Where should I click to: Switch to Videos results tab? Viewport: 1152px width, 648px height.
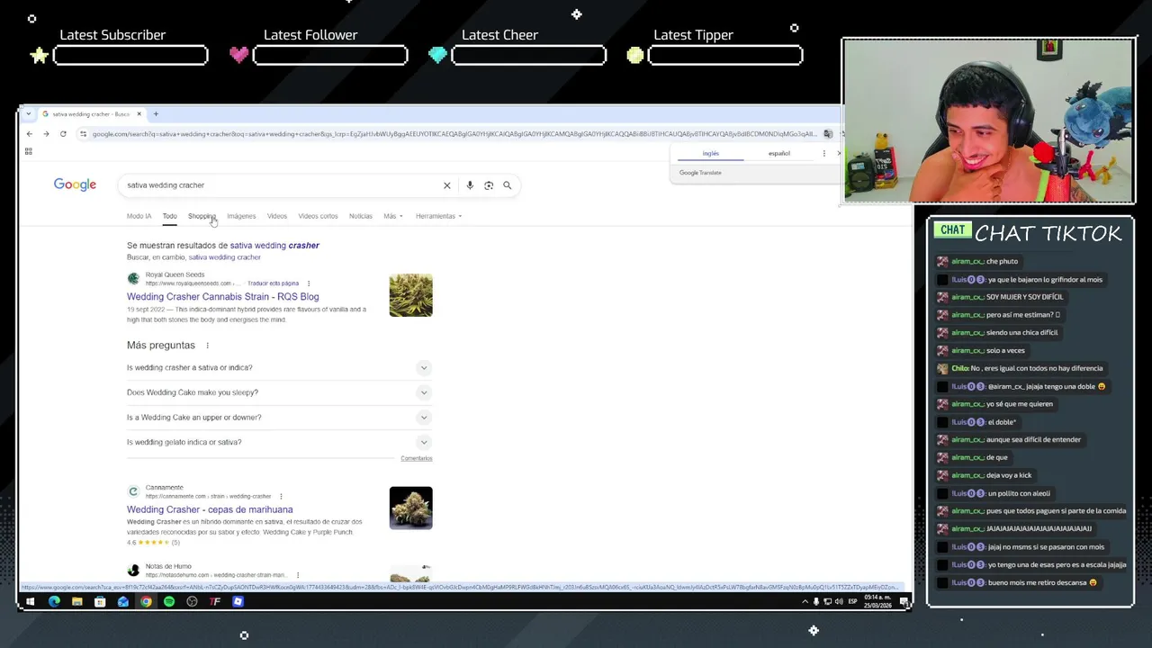click(277, 216)
